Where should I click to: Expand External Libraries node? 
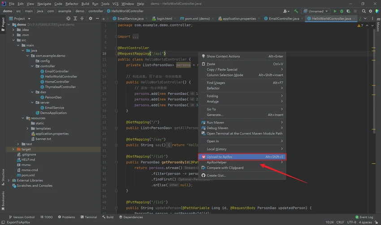click(9, 180)
